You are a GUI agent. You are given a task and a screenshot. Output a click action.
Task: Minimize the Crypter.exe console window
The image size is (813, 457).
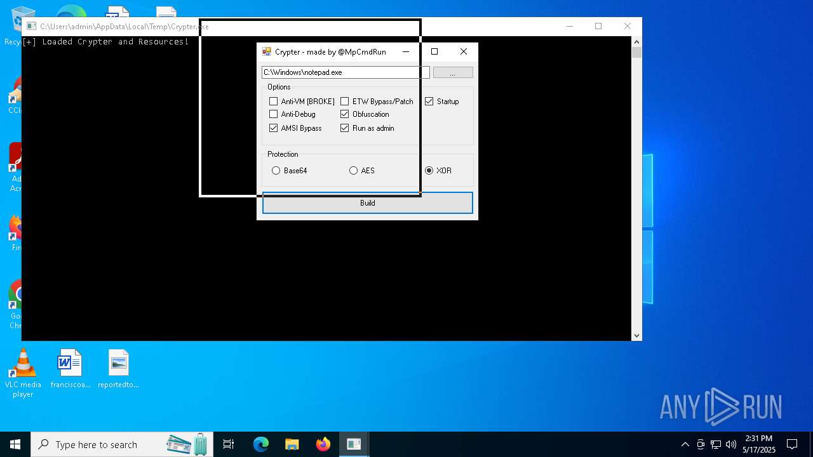coord(569,27)
